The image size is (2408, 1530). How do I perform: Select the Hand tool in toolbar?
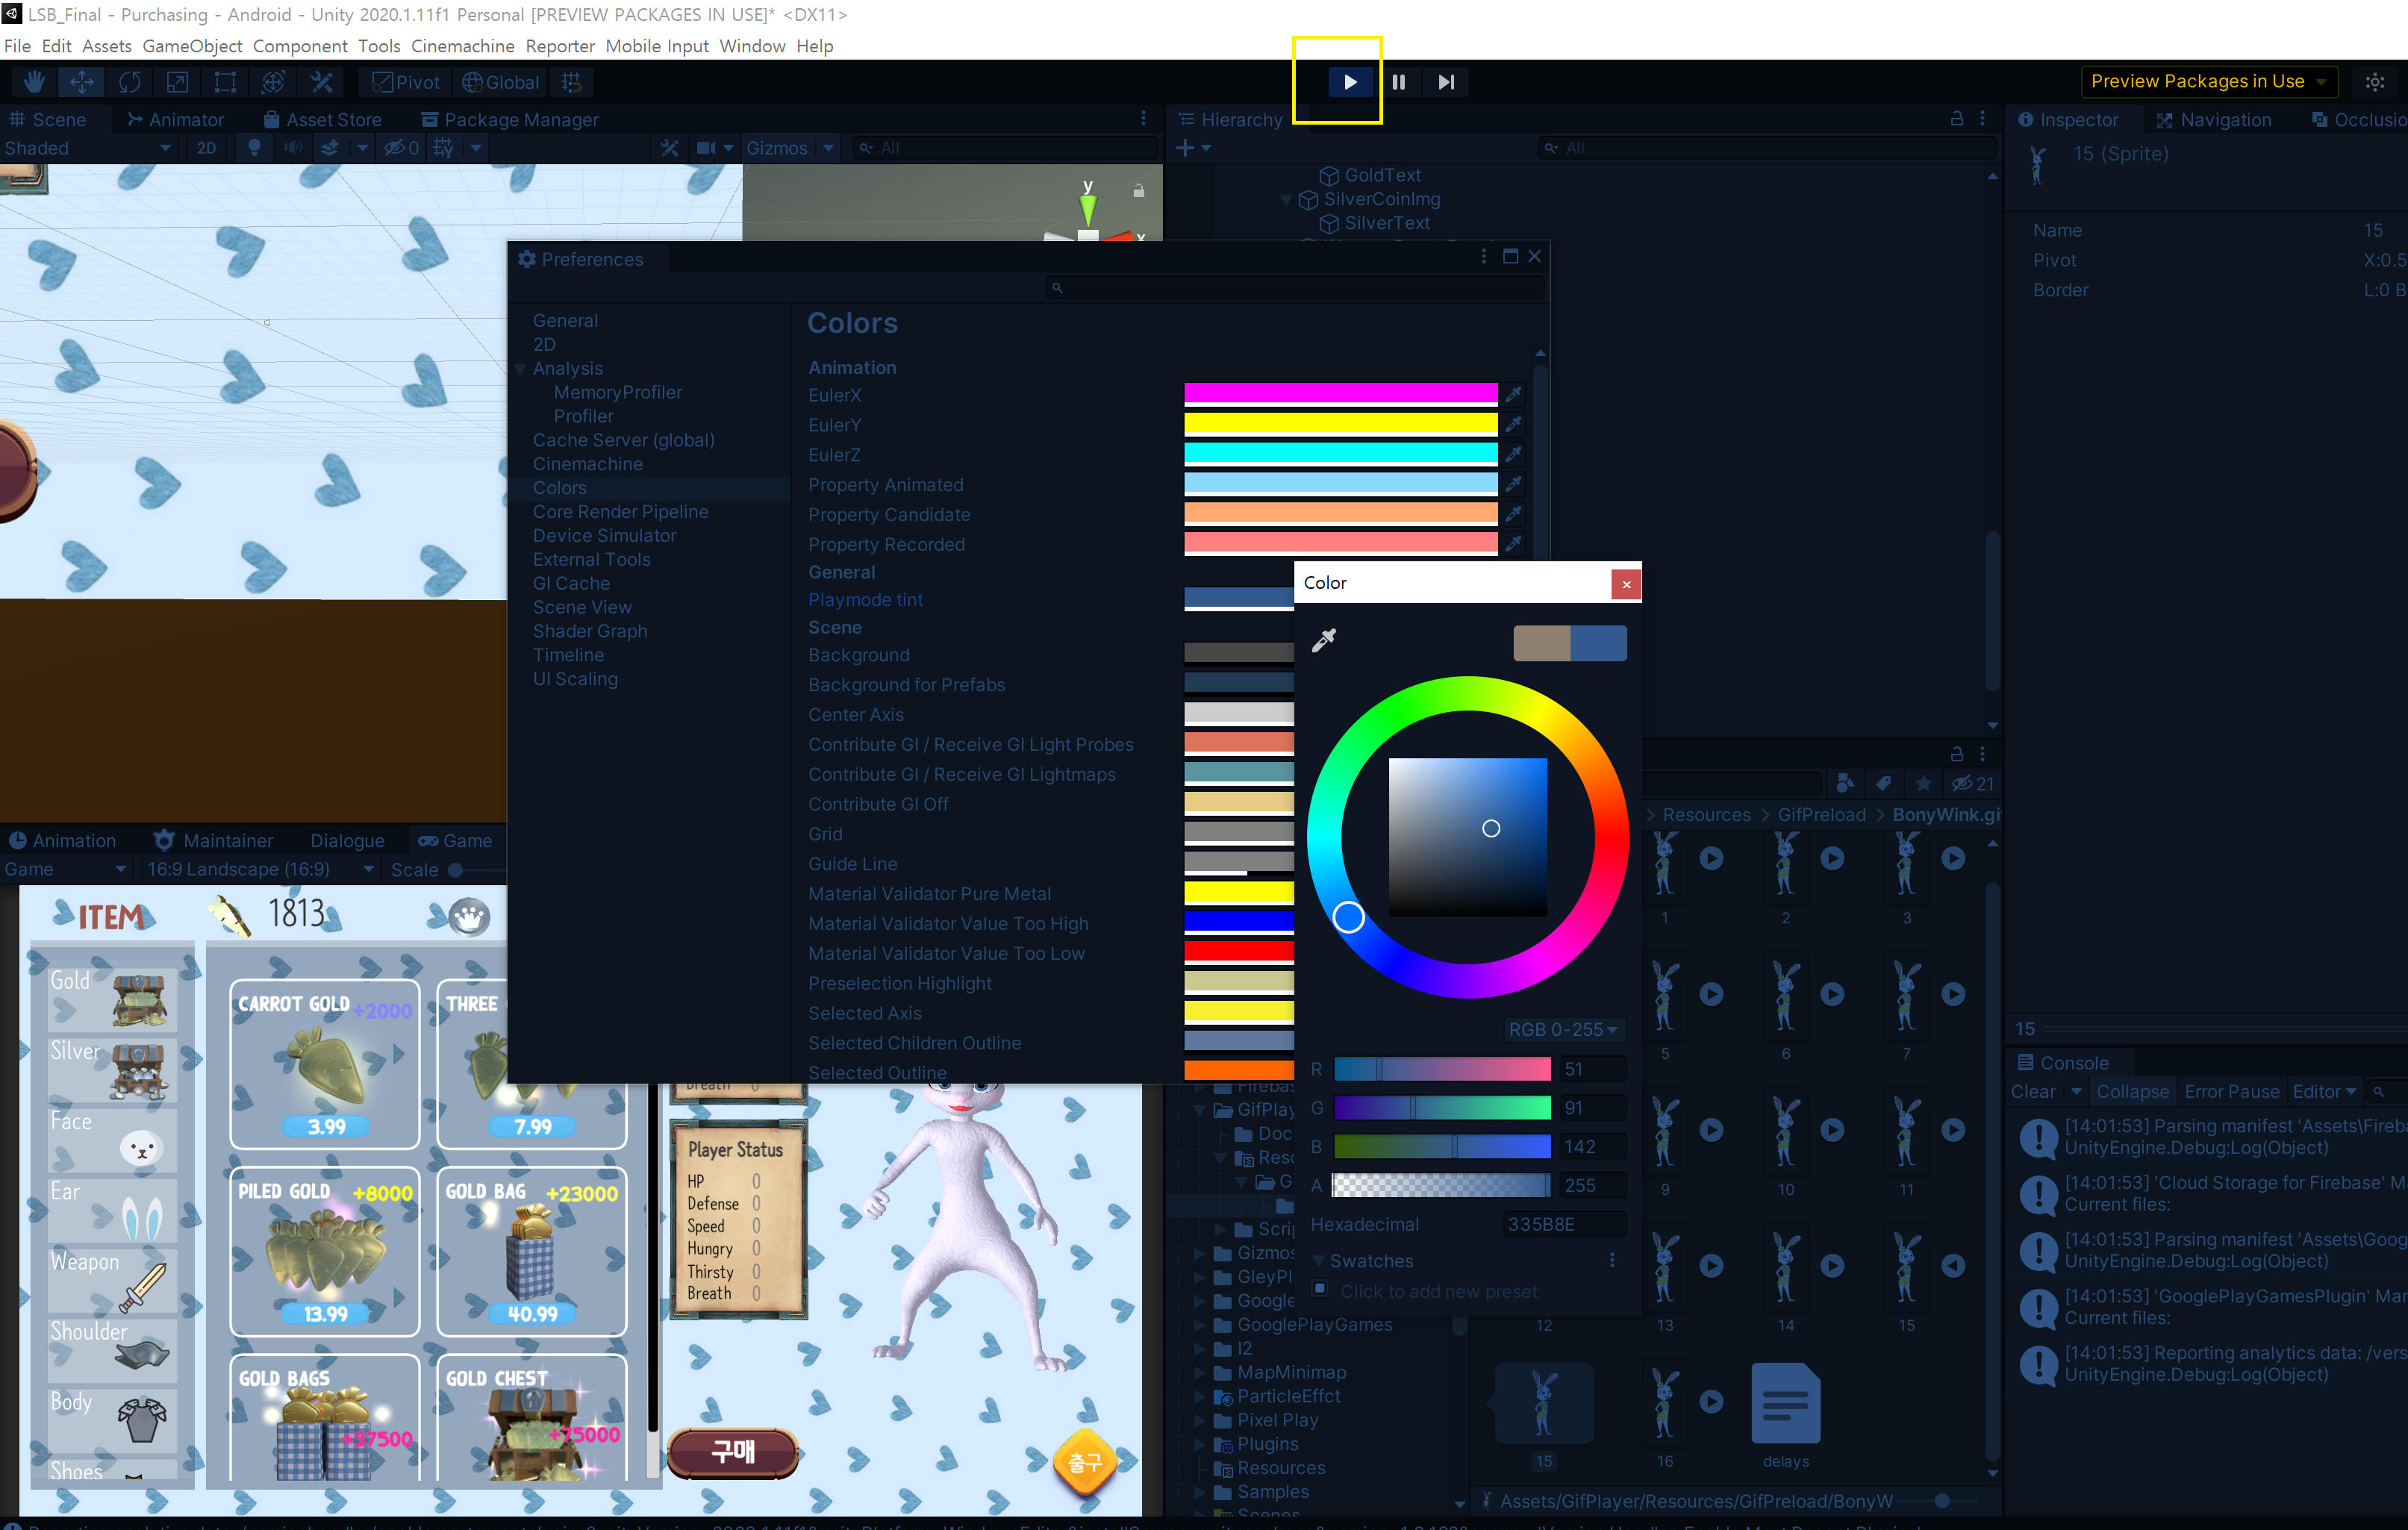pyautogui.click(x=34, y=82)
